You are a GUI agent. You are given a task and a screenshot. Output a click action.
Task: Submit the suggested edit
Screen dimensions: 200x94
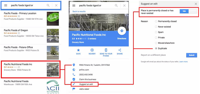pos(191,55)
